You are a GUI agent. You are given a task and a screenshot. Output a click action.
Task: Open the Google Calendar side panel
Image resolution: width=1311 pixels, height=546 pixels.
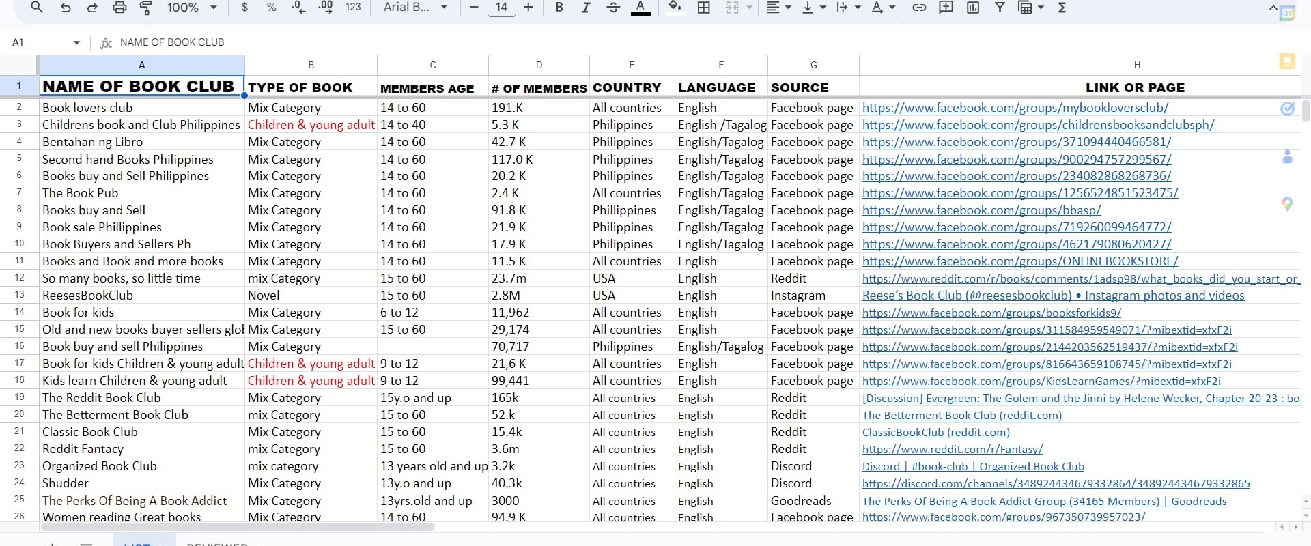tap(1287, 13)
